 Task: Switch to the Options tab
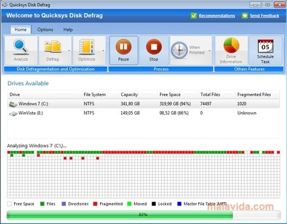pyautogui.click(x=45, y=30)
